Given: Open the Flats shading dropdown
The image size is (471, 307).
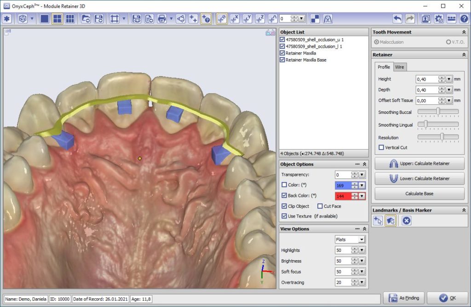Looking at the screenshot, I should pyautogui.click(x=362, y=240).
